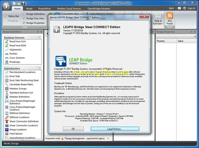Close the About LEAP Bridge dialog
This screenshot has width=199, height=148.
pyautogui.click(x=144, y=17)
